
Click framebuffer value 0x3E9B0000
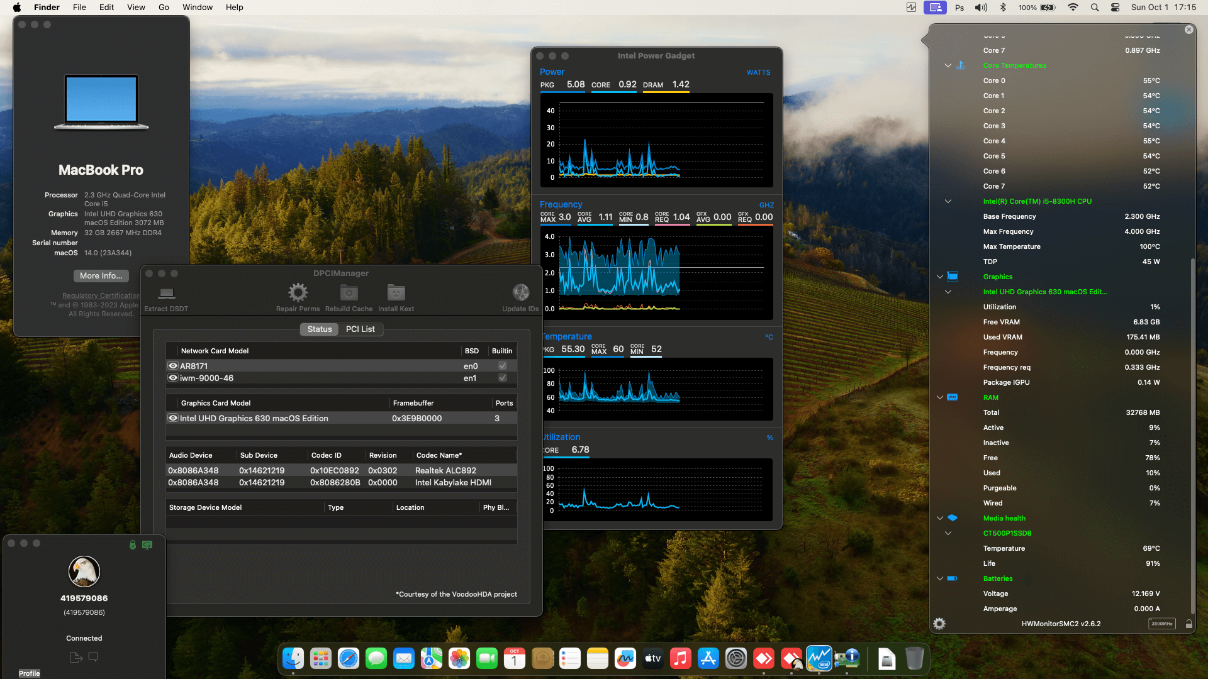(417, 418)
